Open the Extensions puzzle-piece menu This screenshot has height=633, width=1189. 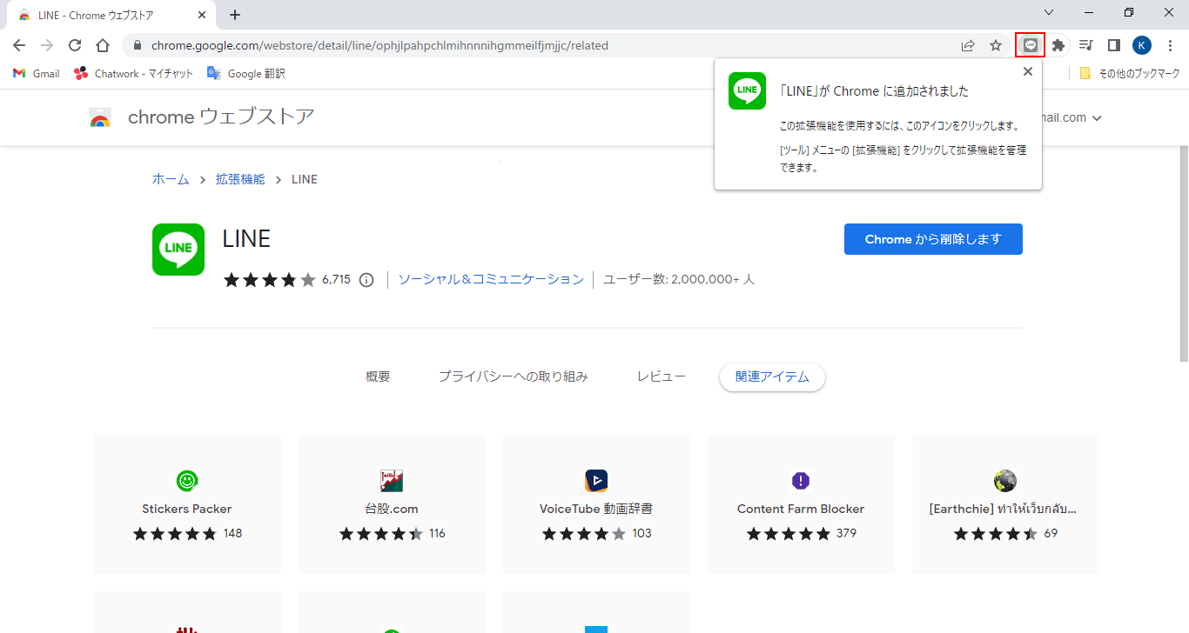pyautogui.click(x=1058, y=45)
